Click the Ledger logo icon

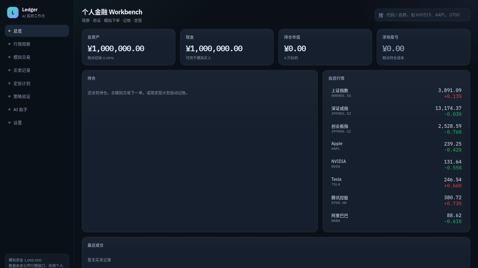(x=13, y=13)
